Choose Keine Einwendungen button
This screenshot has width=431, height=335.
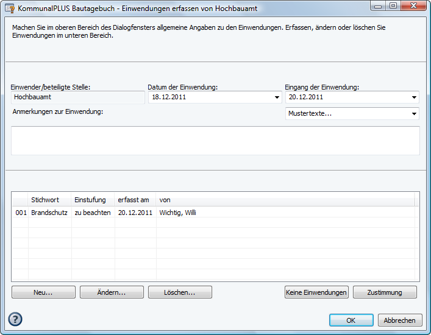316,292
